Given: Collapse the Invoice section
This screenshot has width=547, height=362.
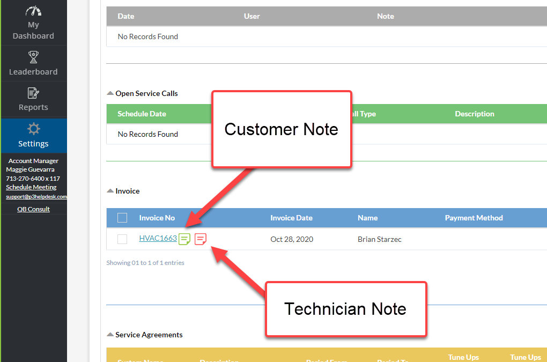Looking at the screenshot, I should (110, 191).
